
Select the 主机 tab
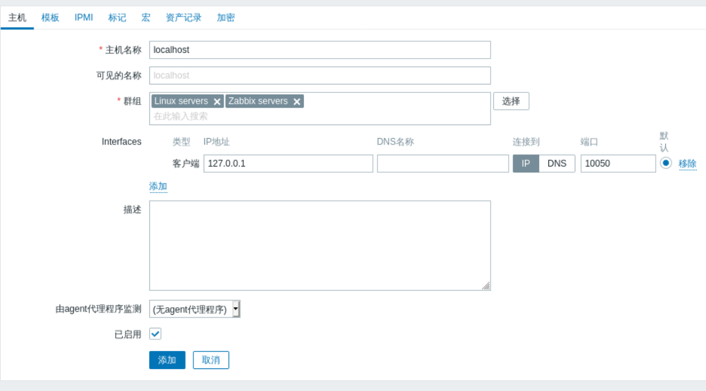pyautogui.click(x=17, y=17)
